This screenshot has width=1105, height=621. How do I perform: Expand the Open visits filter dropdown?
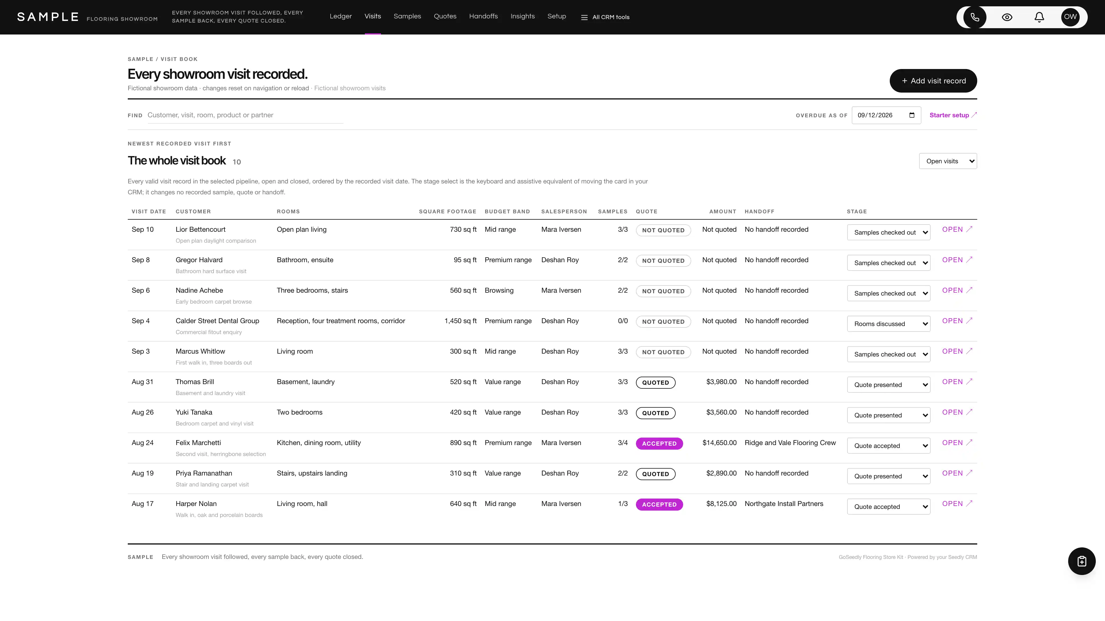tap(948, 161)
